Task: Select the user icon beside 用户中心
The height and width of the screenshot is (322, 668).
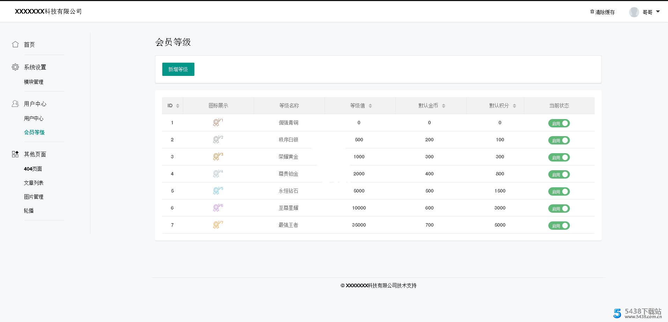Action: (15, 103)
